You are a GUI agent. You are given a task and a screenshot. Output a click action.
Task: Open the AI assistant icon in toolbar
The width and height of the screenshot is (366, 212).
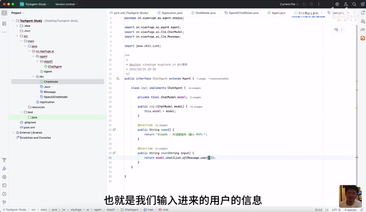pyautogui.click(x=337, y=4)
